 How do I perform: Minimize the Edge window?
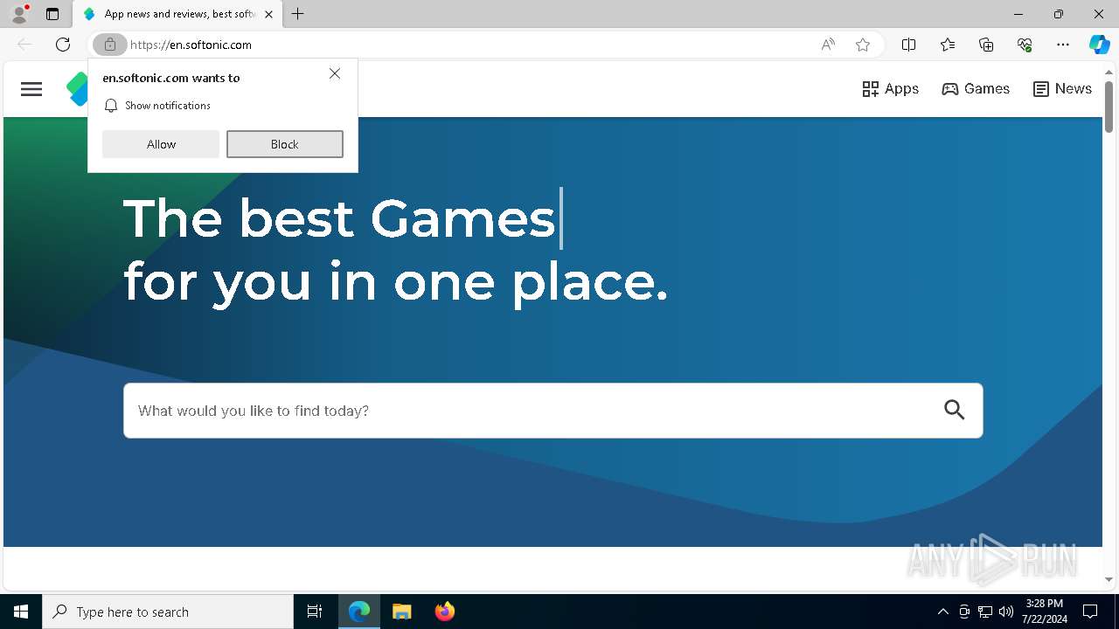point(1018,14)
